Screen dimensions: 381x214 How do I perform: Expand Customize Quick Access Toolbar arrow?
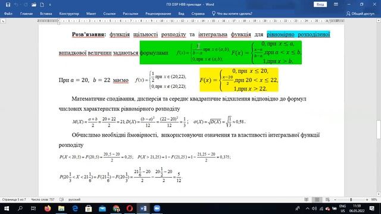50,5
